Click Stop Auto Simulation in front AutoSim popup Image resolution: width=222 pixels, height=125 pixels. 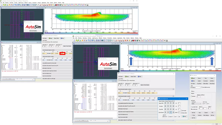pyautogui.click(x=108, y=68)
